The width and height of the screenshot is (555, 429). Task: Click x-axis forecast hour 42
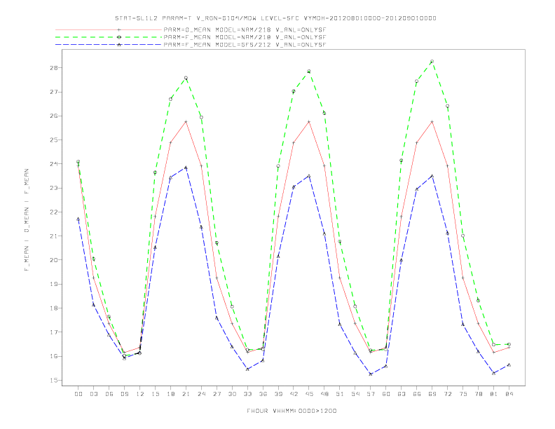click(x=294, y=394)
